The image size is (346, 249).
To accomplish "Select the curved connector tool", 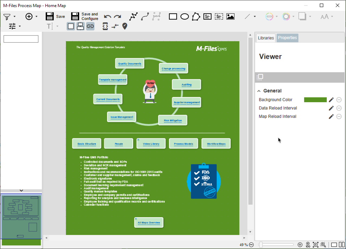I will (145, 16).
